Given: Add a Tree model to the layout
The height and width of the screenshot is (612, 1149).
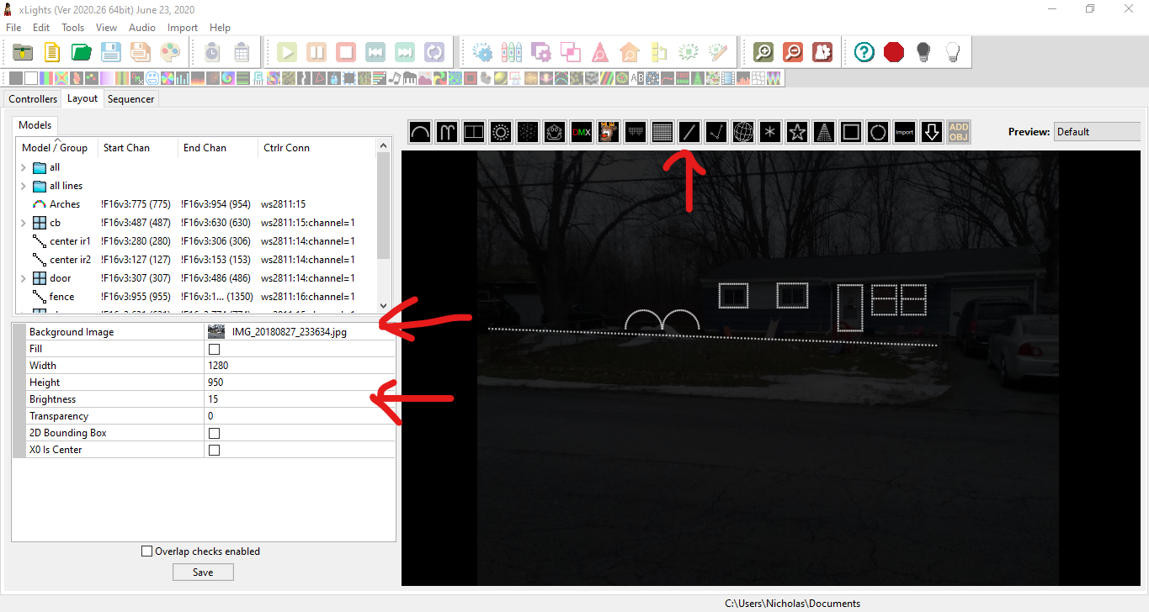Looking at the screenshot, I should [823, 131].
